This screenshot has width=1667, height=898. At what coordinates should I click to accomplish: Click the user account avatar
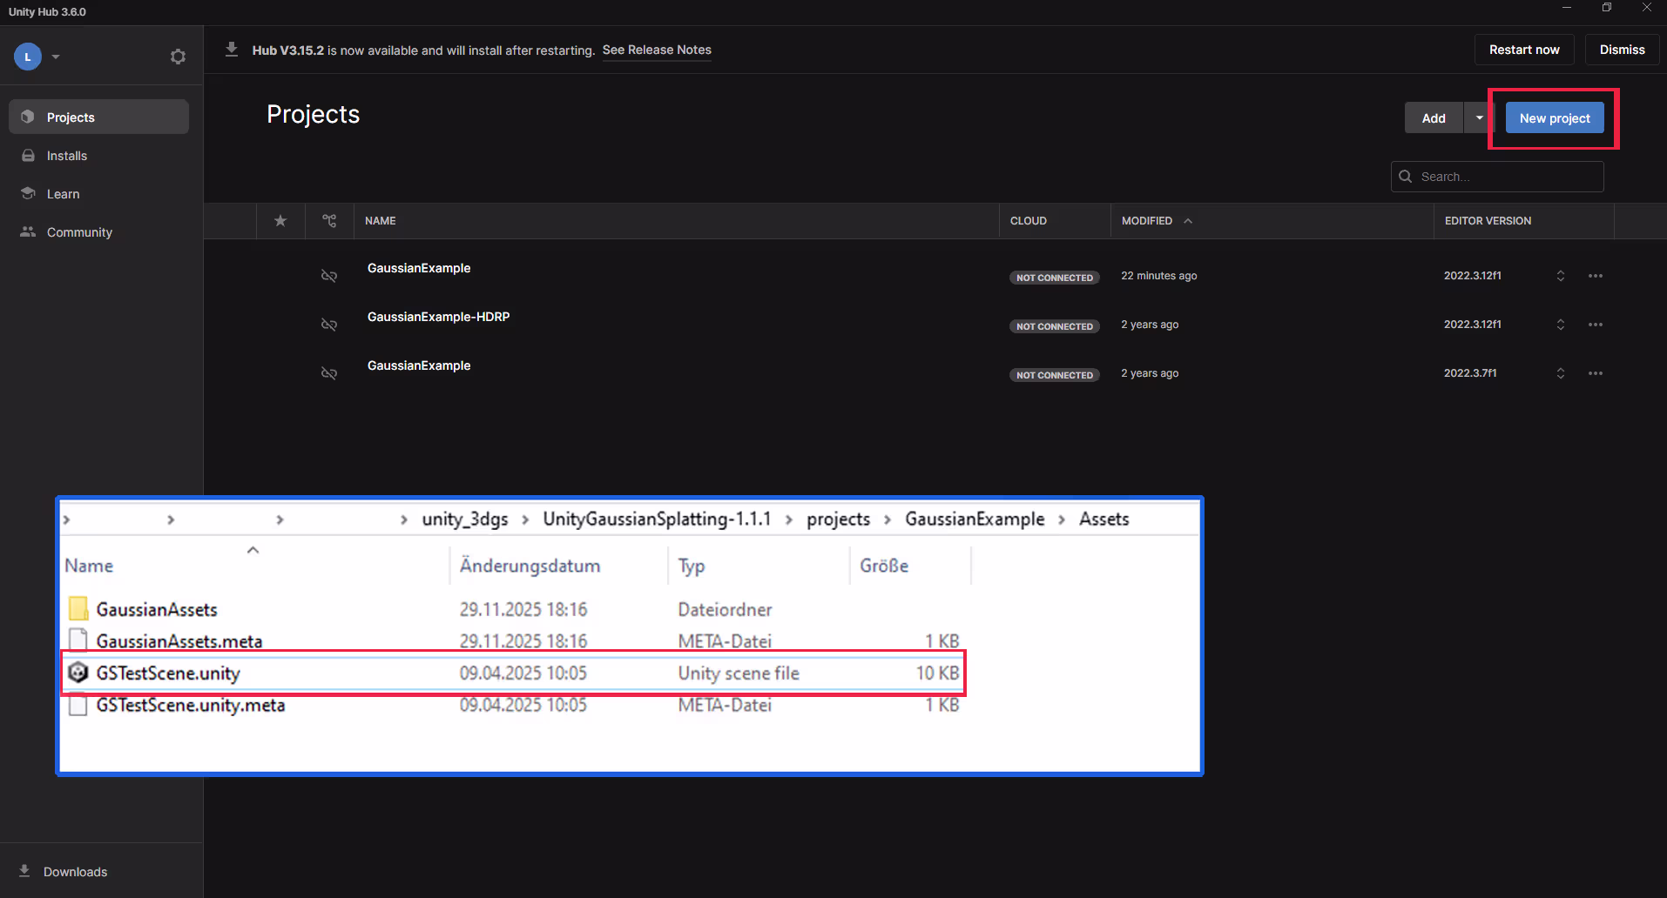click(x=28, y=57)
